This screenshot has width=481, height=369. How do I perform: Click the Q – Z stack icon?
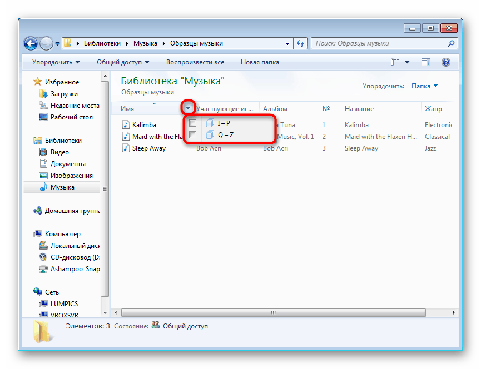coord(210,135)
